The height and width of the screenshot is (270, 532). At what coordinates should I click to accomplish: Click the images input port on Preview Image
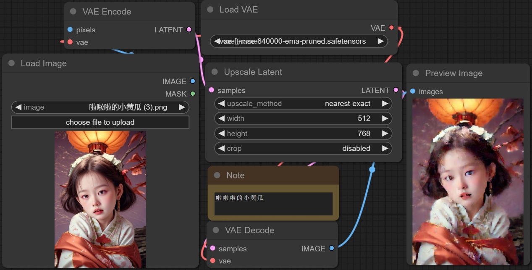coord(413,92)
